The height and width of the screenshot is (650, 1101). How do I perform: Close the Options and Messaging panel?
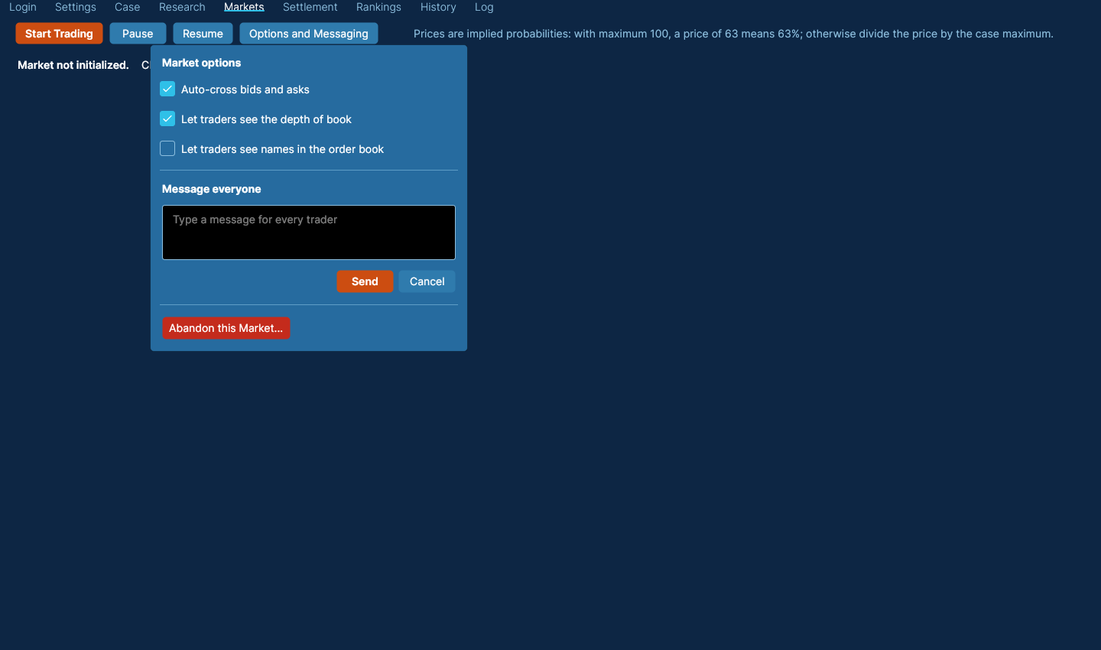[309, 34]
